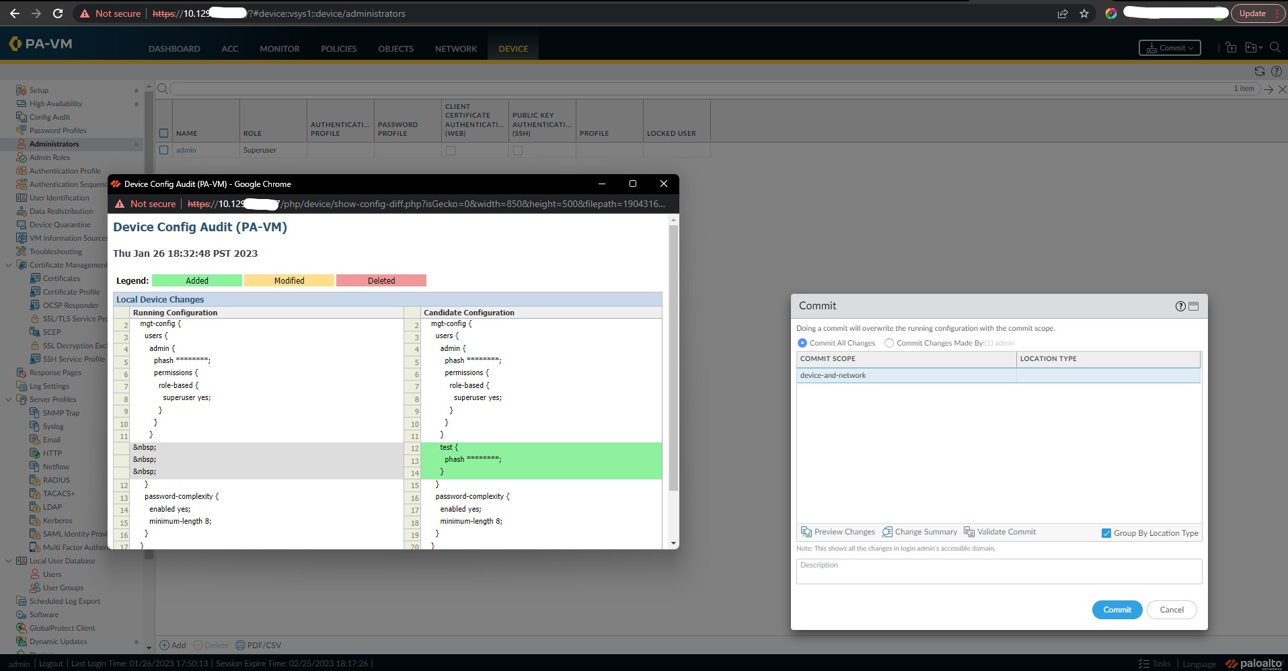Refresh the Administrators page with the refresh icon
Image resolution: width=1288 pixels, height=671 pixels.
coord(1258,71)
